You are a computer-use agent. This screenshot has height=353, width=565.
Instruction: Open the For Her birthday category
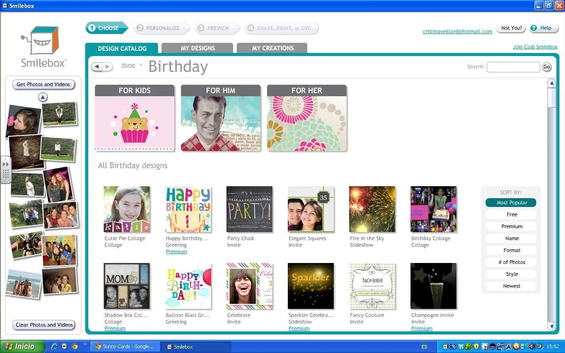[x=307, y=118]
